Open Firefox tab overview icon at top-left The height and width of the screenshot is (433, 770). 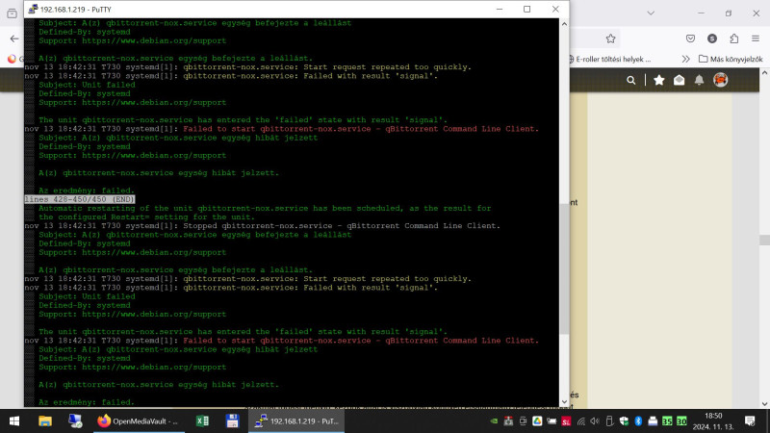pyautogui.click(x=12, y=13)
